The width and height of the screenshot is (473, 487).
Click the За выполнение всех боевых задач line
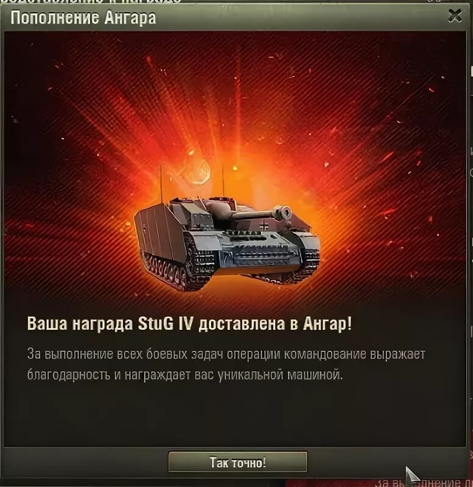[226, 354]
